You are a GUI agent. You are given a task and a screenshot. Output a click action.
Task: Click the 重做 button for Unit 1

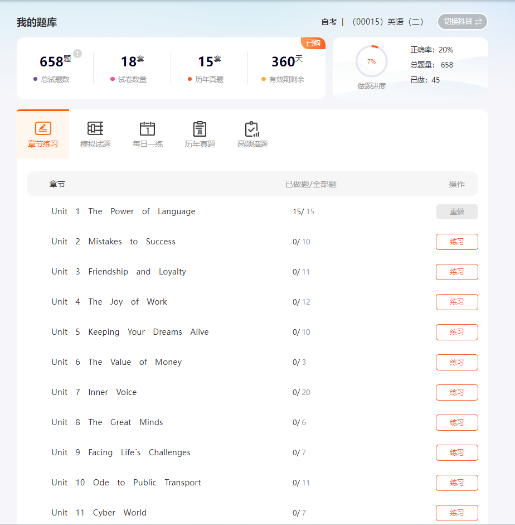[456, 212]
